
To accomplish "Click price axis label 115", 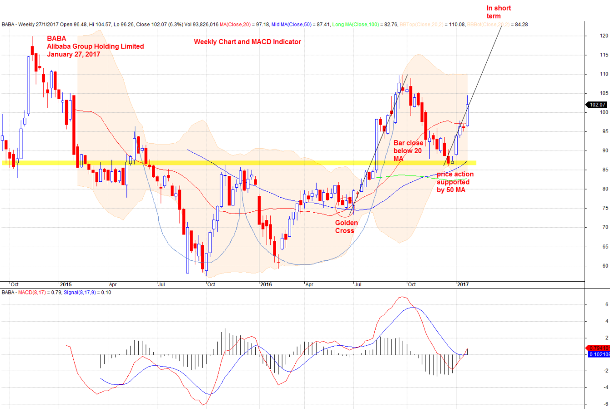I will 604,55.
